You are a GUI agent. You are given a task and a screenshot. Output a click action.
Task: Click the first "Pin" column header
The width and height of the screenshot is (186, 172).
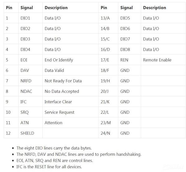click(x=9, y=7)
